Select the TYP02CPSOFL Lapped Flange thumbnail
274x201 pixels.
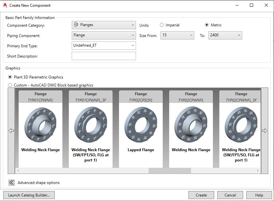coord(141,129)
